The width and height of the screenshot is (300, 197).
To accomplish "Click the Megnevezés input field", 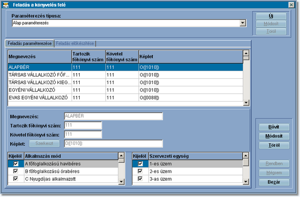I will (114, 116).
